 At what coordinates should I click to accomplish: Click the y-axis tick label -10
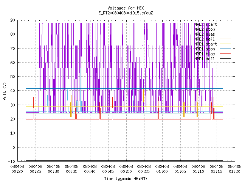[x=12, y=162]
